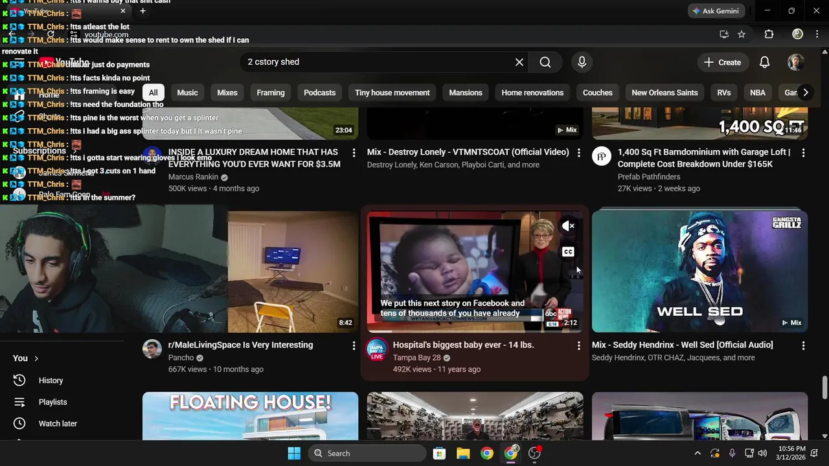Select the Mixes filter chip
Screen dimensions: 829x466
(x=227, y=93)
